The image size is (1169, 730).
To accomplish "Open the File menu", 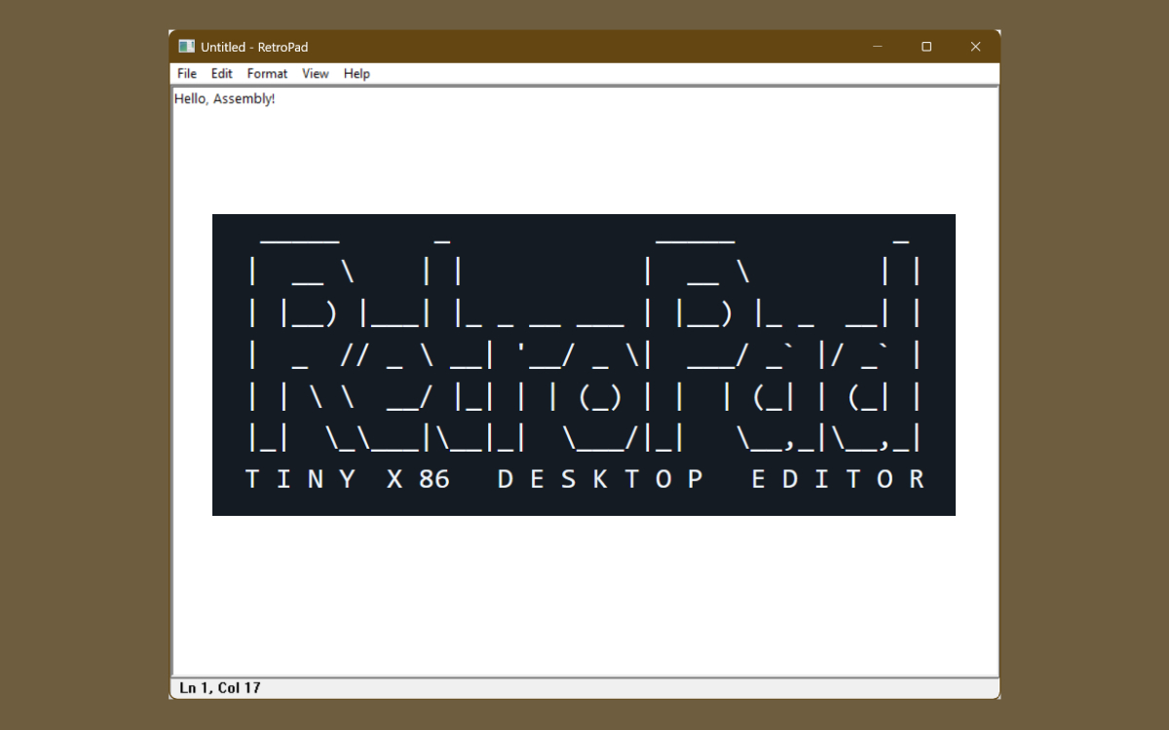I will tap(187, 73).
